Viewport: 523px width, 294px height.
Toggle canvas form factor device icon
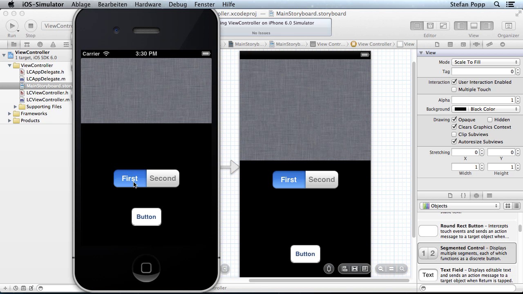pyautogui.click(x=329, y=269)
